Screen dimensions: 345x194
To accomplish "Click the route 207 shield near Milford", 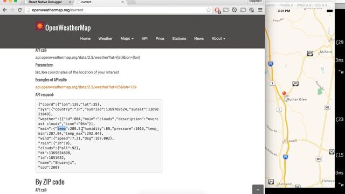I will [310, 53].
